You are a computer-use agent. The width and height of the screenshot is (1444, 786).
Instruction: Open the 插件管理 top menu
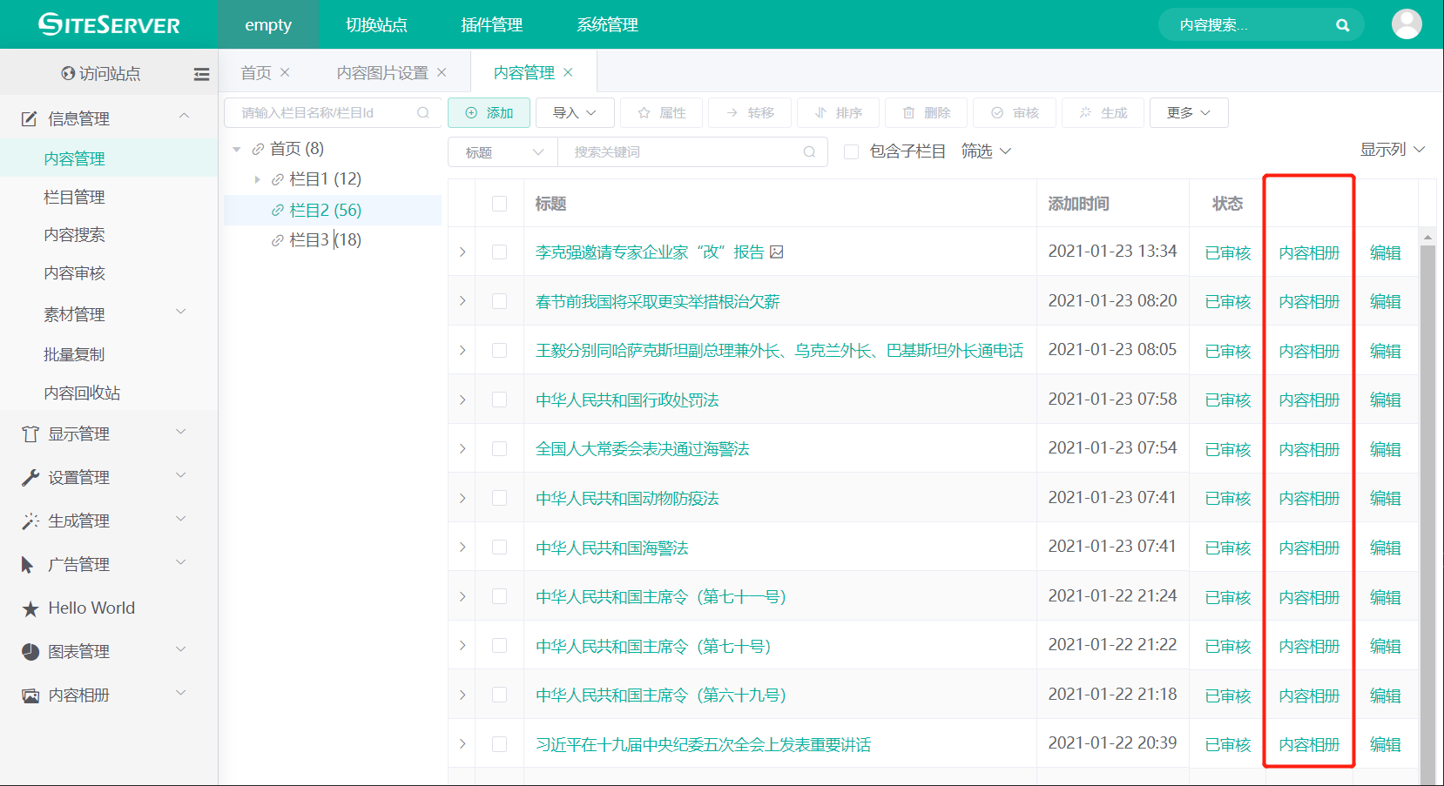point(491,24)
